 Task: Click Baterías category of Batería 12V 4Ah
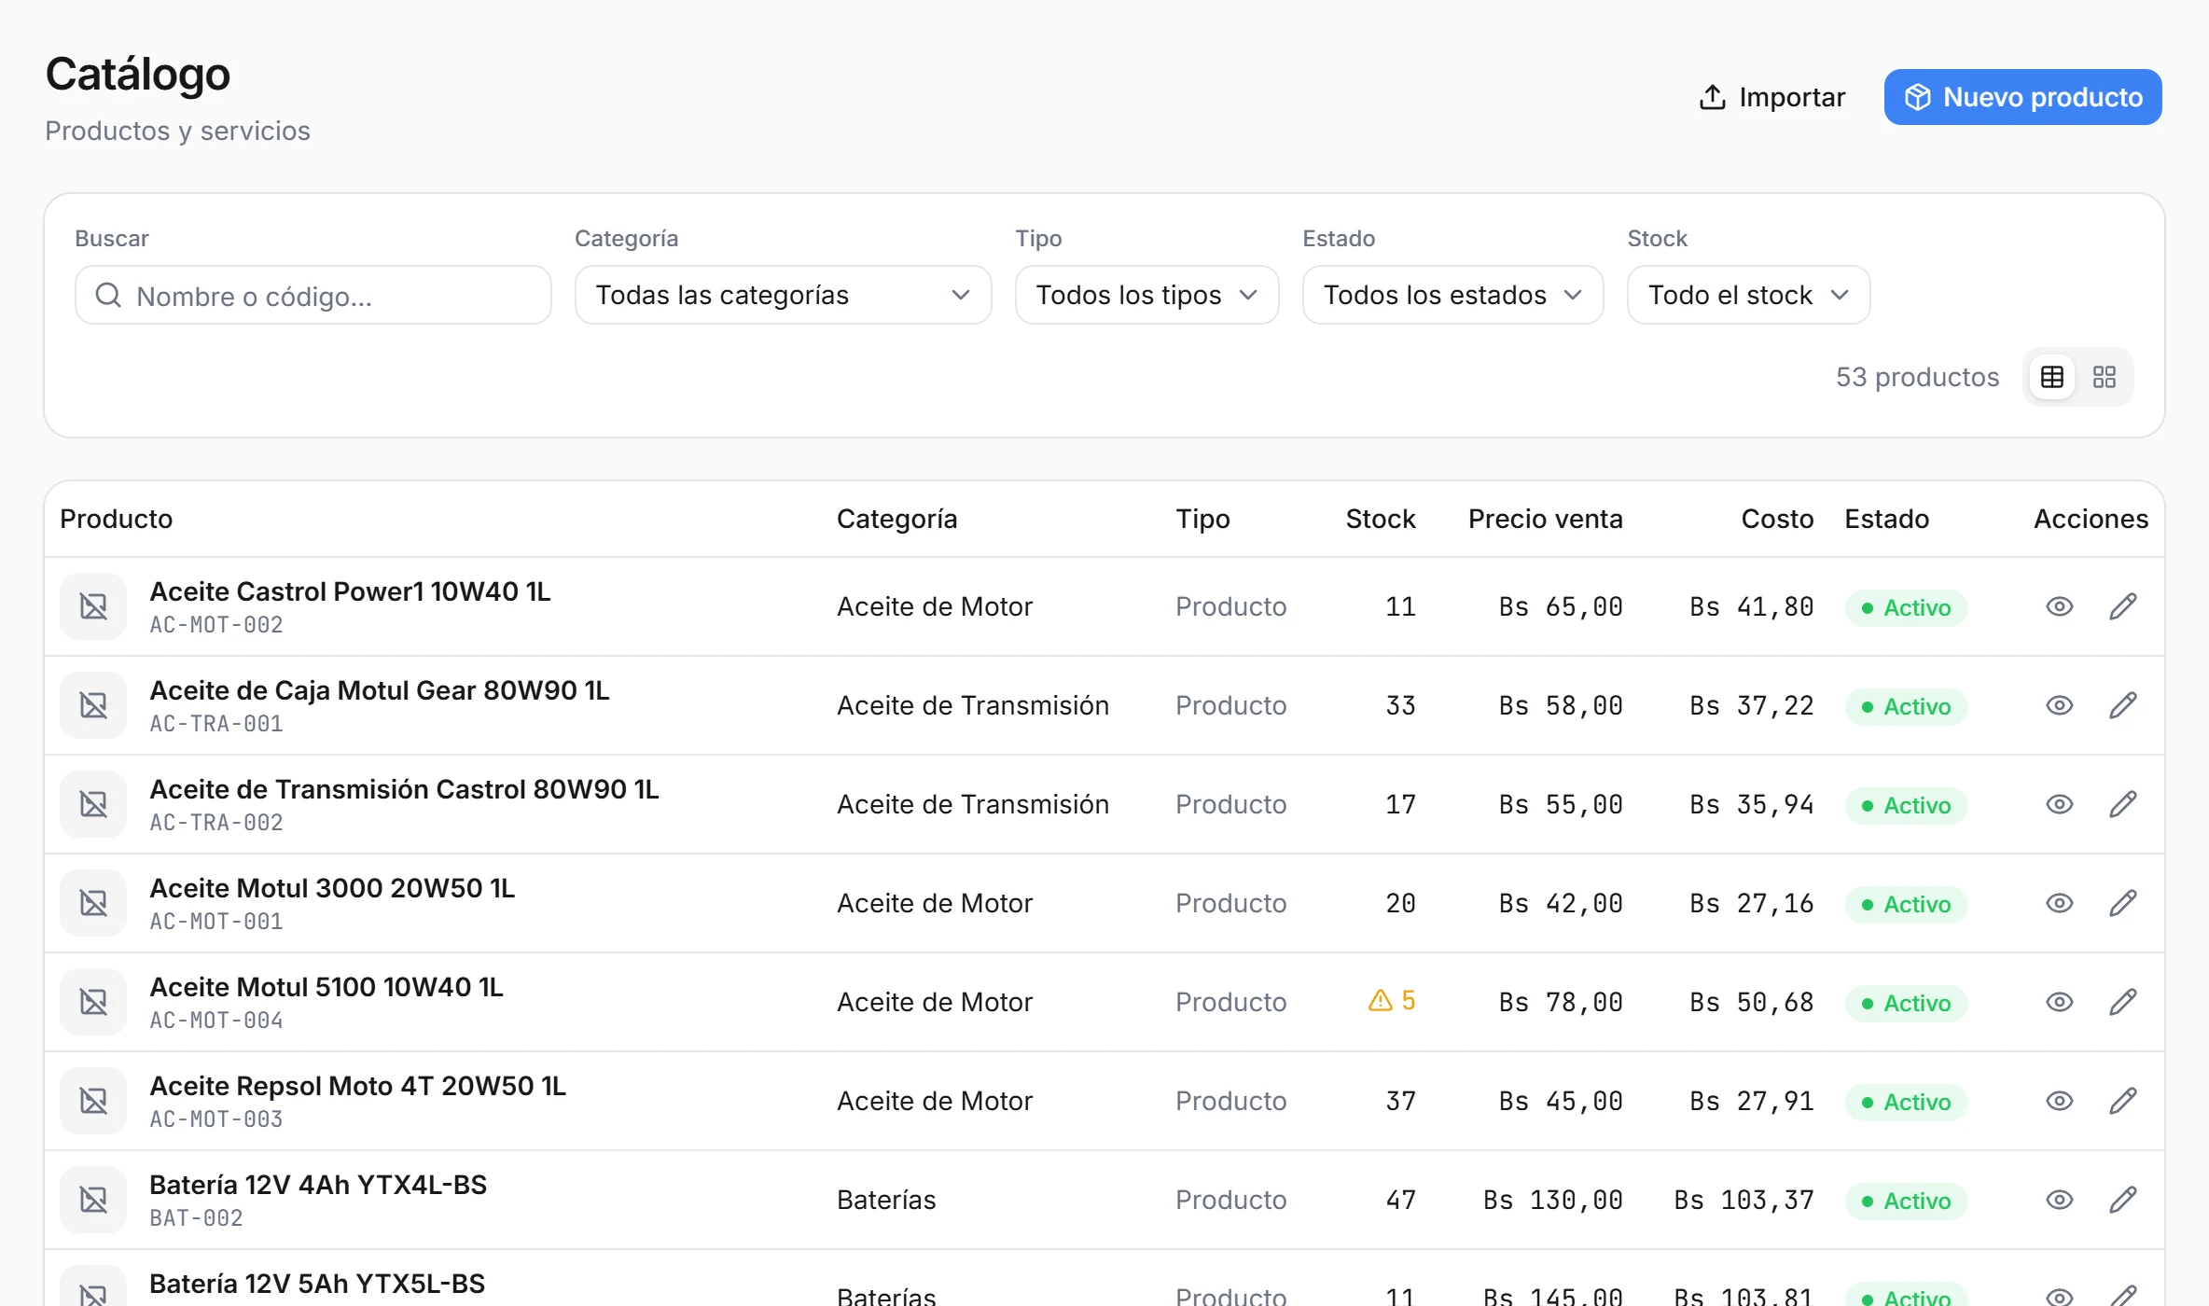(x=886, y=1200)
